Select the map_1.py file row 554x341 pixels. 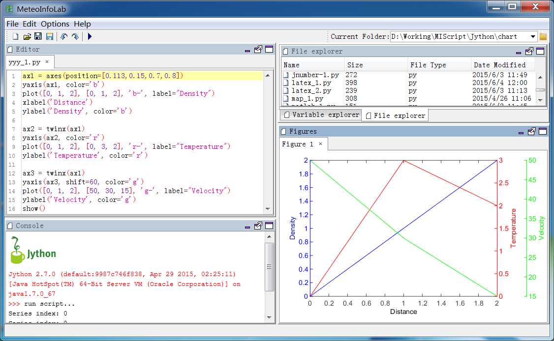[x=408, y=98]
